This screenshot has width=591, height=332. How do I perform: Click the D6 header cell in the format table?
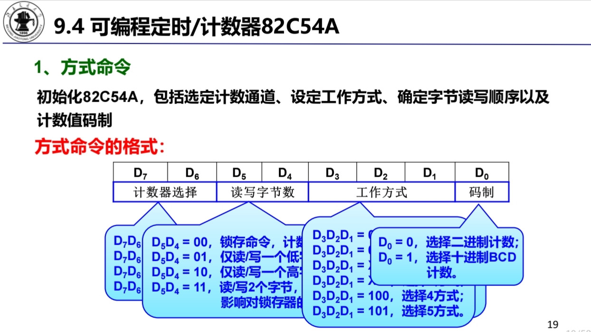tap(192, 172)
